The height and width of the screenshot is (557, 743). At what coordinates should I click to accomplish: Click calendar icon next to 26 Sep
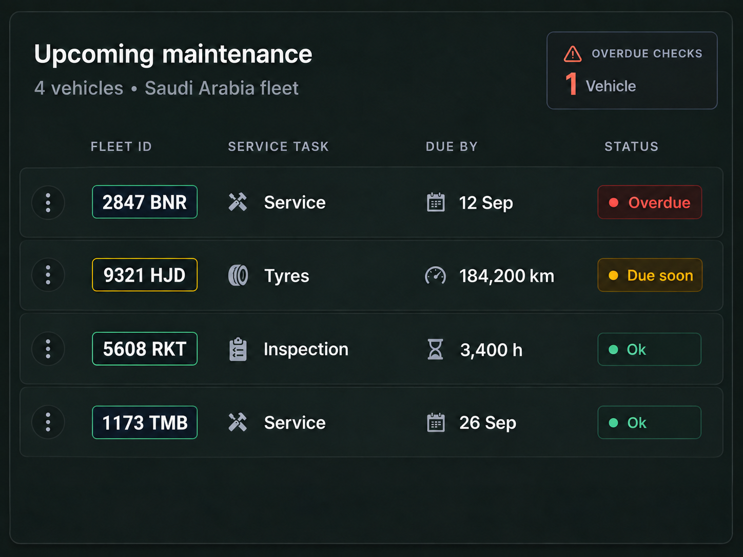436,422
